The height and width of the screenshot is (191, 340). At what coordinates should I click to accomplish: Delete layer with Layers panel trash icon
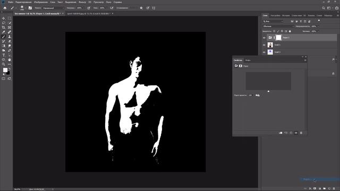click(x=334, y=189)
